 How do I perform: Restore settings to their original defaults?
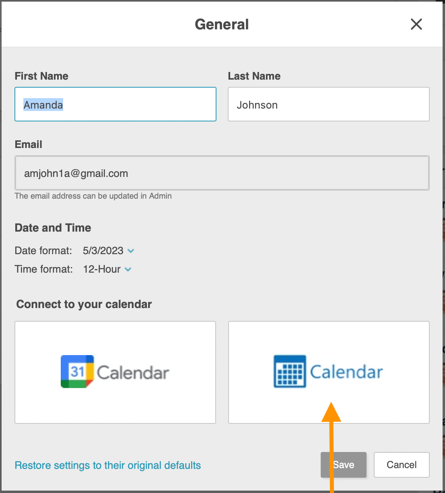click(107, 465)
